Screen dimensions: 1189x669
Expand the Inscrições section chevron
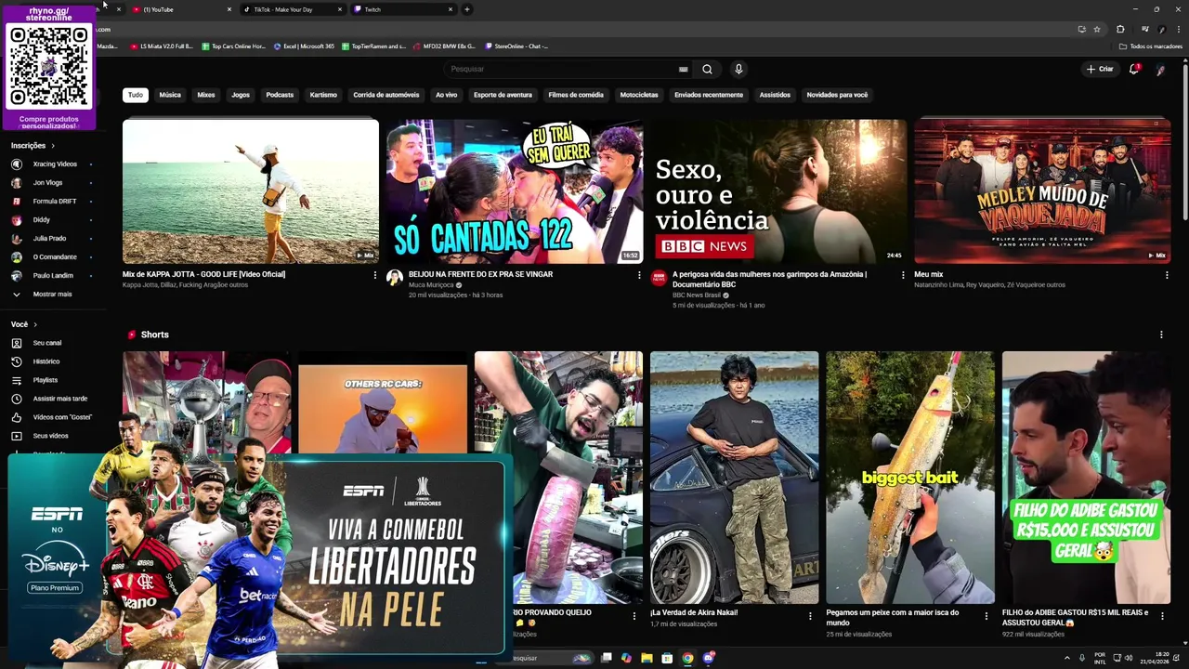point(53,146)
